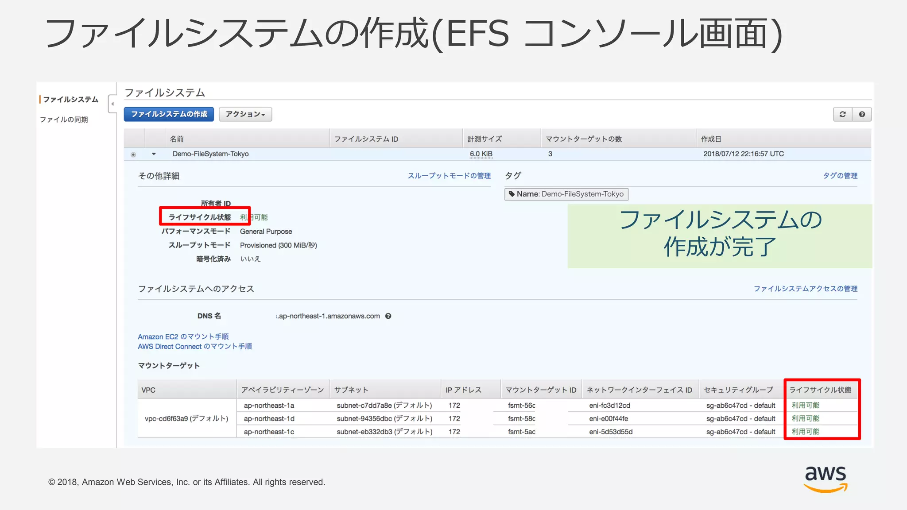Open ファイルシステムアクセスの管理 link
The image size is (907, 510).
806,289
